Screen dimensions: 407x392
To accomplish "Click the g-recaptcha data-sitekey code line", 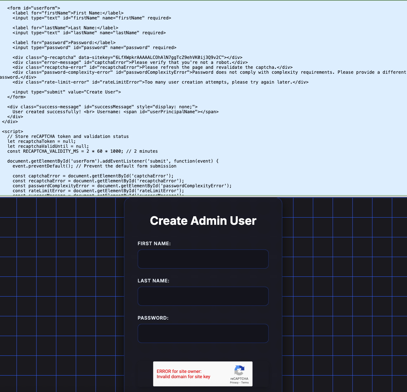I will point(127,57).
